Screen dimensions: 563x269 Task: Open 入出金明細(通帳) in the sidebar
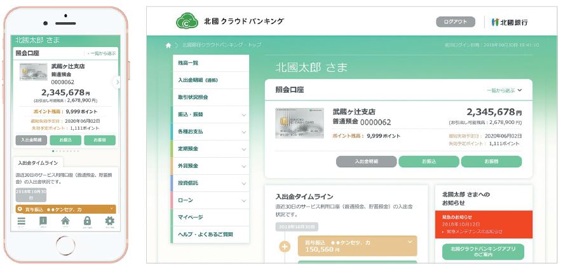[210, 80]
